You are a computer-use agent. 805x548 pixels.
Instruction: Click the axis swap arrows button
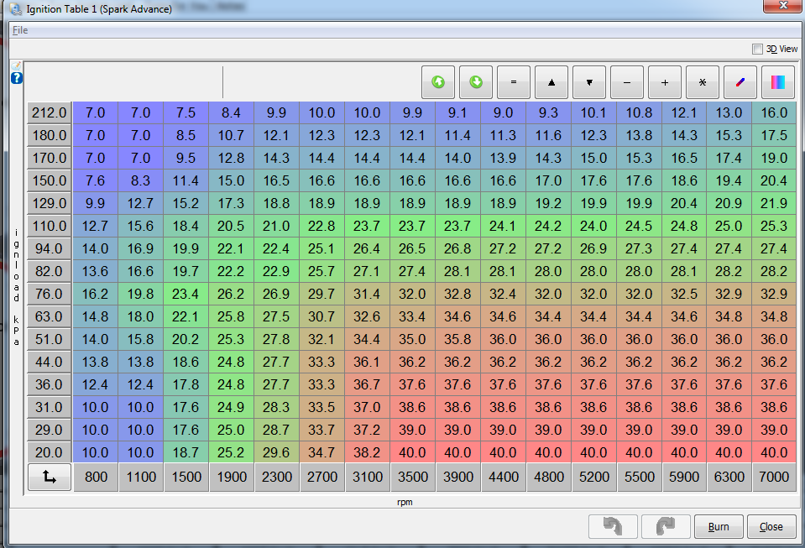coord(50,477)
